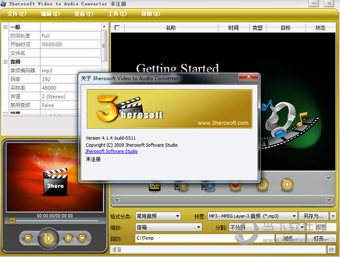This screenshot has height=257, width=340.
Task: Sort by the 类型 column header
Action: (258, 28)
